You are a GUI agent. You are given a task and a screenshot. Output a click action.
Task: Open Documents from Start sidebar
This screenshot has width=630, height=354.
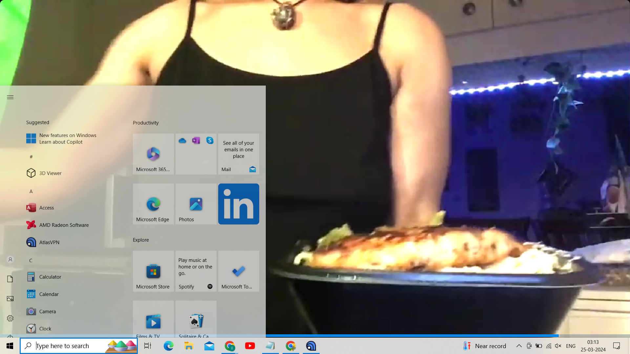point(10,279)
